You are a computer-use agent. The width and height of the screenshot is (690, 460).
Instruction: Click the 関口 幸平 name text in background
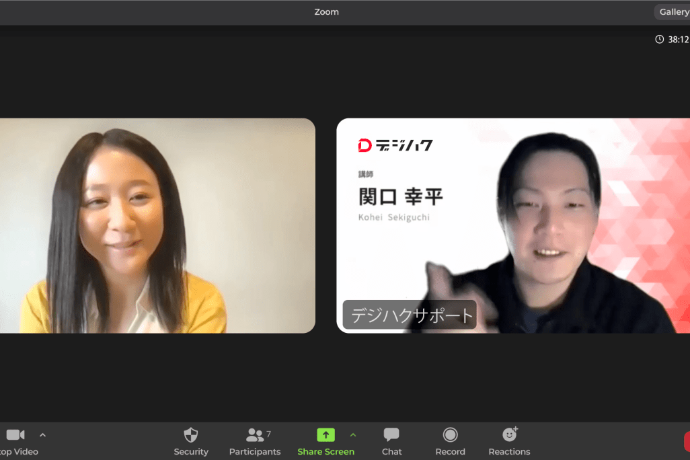pyautogui.click(x=400, y=197)
